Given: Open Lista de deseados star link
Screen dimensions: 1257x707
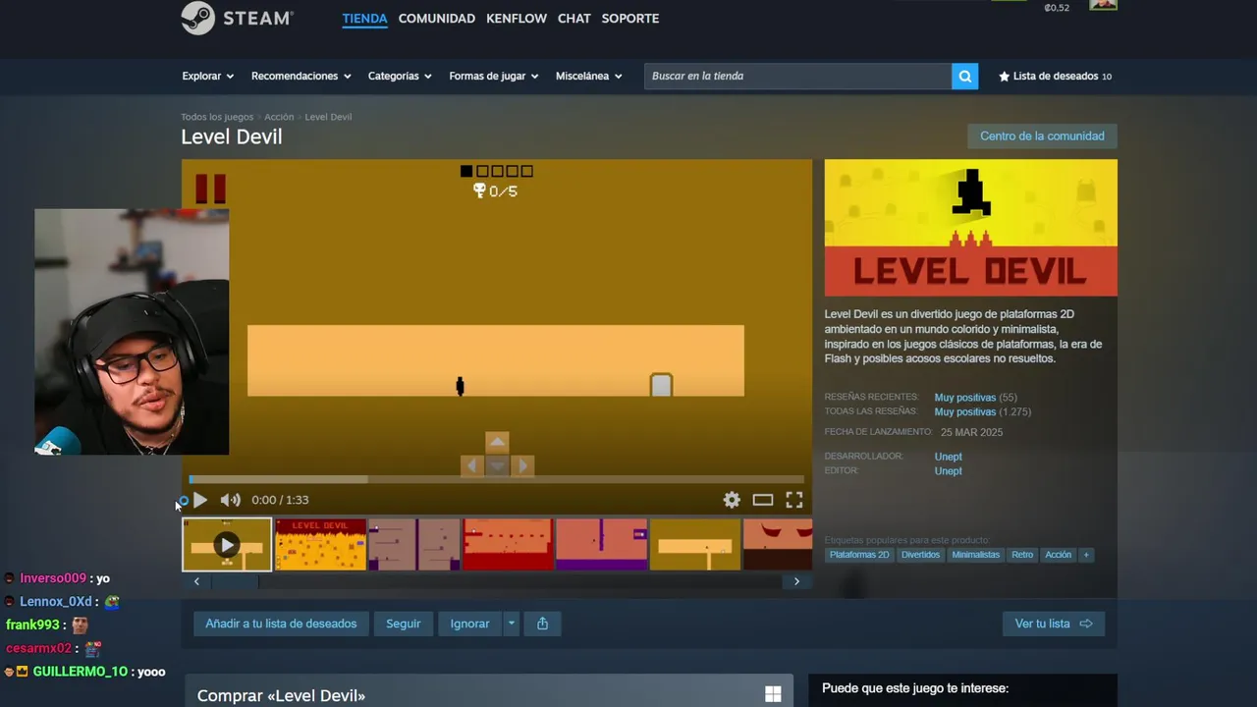Looking at the screenshot, I should point(1055,76).
